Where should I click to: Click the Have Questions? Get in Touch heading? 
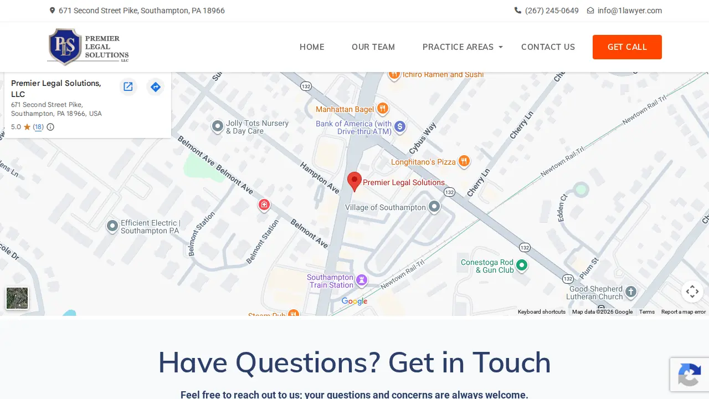[354, 362]
